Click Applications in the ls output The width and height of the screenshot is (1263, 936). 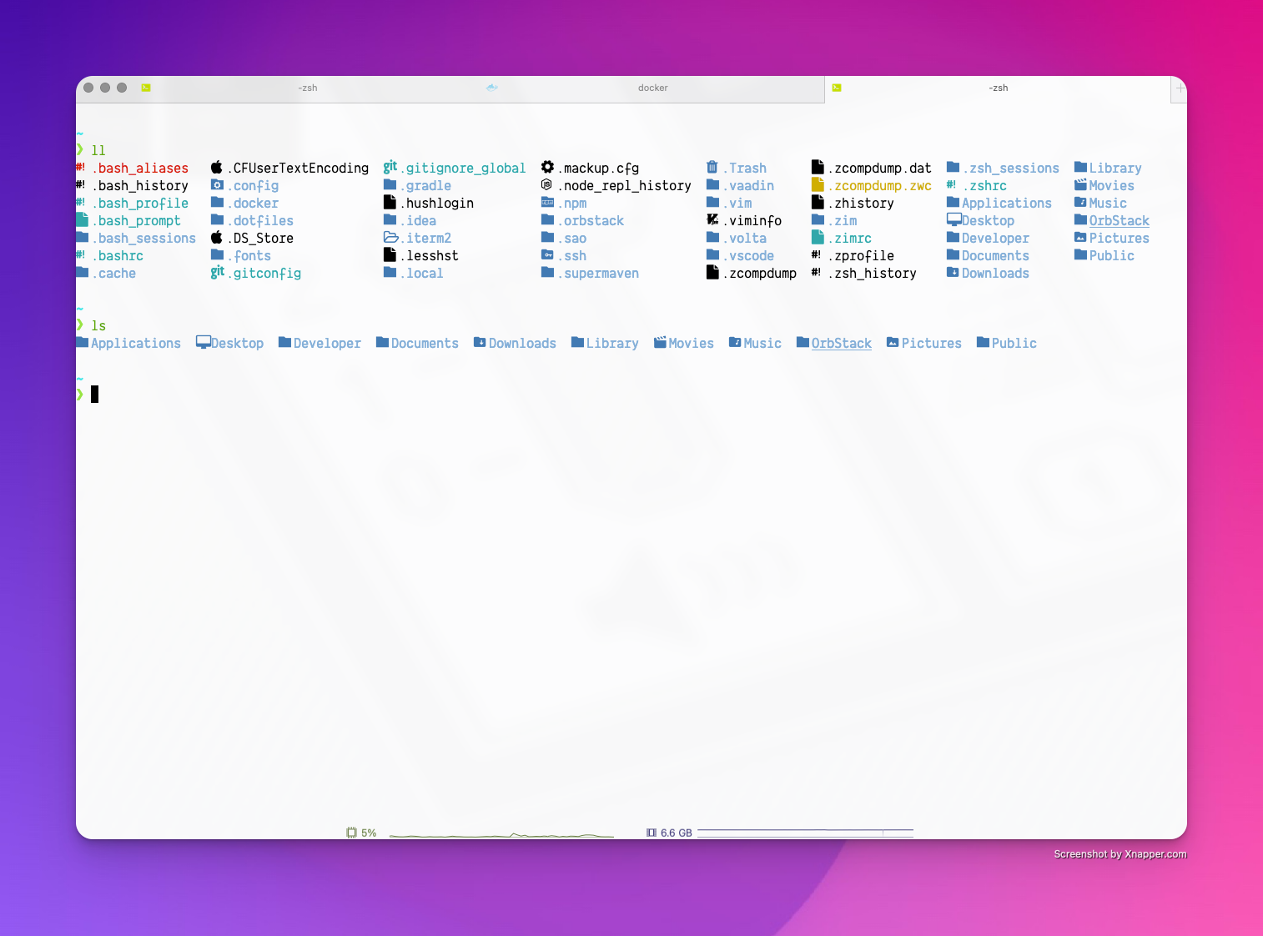pos(136,343)
